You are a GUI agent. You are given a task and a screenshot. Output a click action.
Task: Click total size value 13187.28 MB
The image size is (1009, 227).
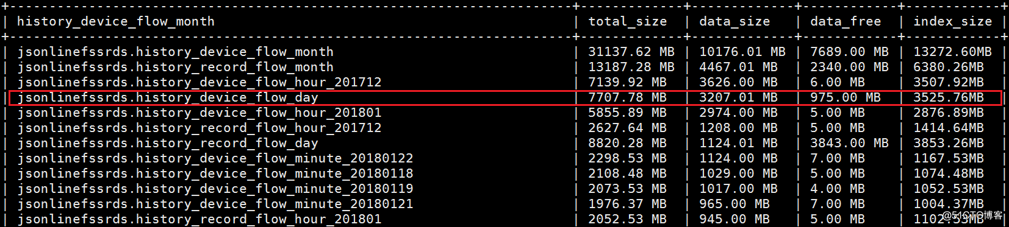click(x=631, y=67)
